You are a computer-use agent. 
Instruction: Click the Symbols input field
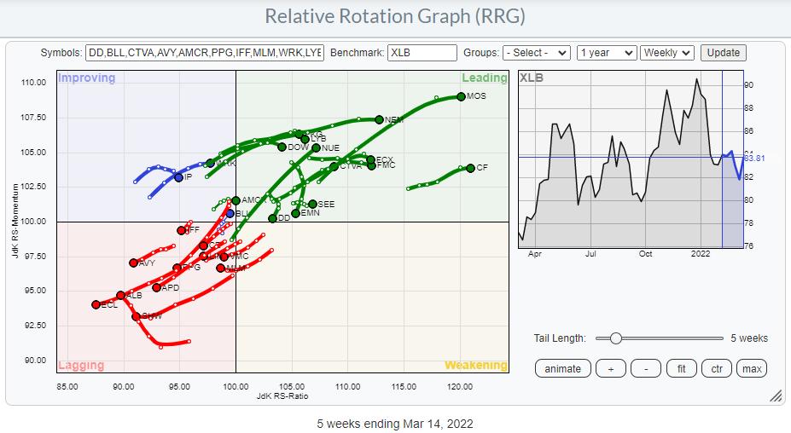pos(205,53)
